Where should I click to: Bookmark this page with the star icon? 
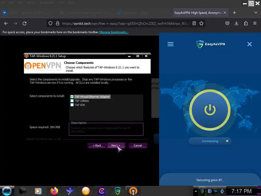coord(201,23)
